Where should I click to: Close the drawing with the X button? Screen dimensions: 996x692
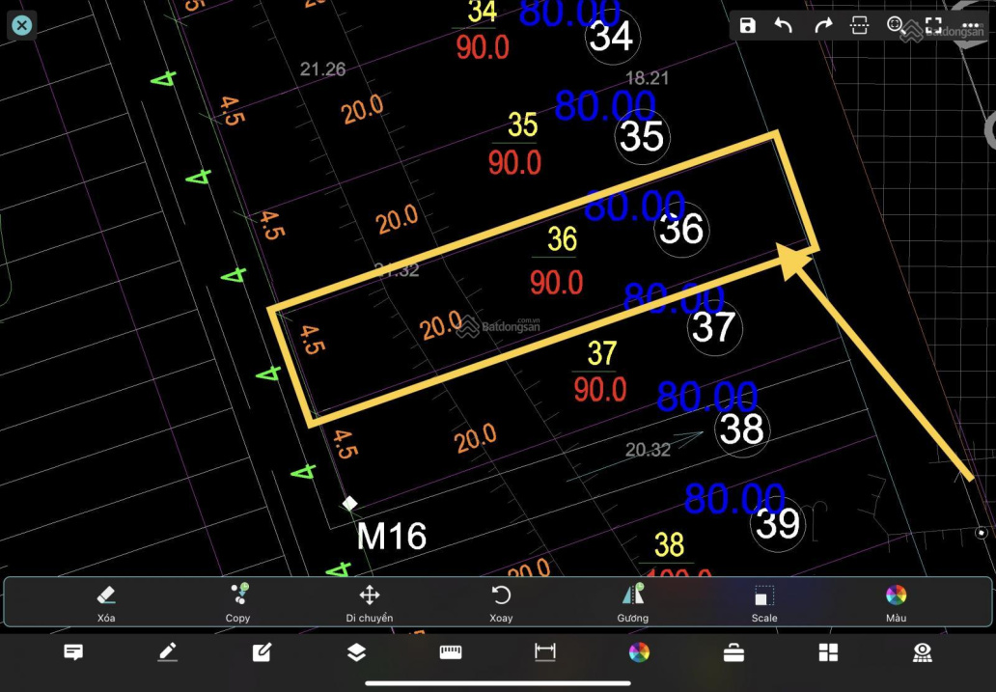[x=21, y=26]
